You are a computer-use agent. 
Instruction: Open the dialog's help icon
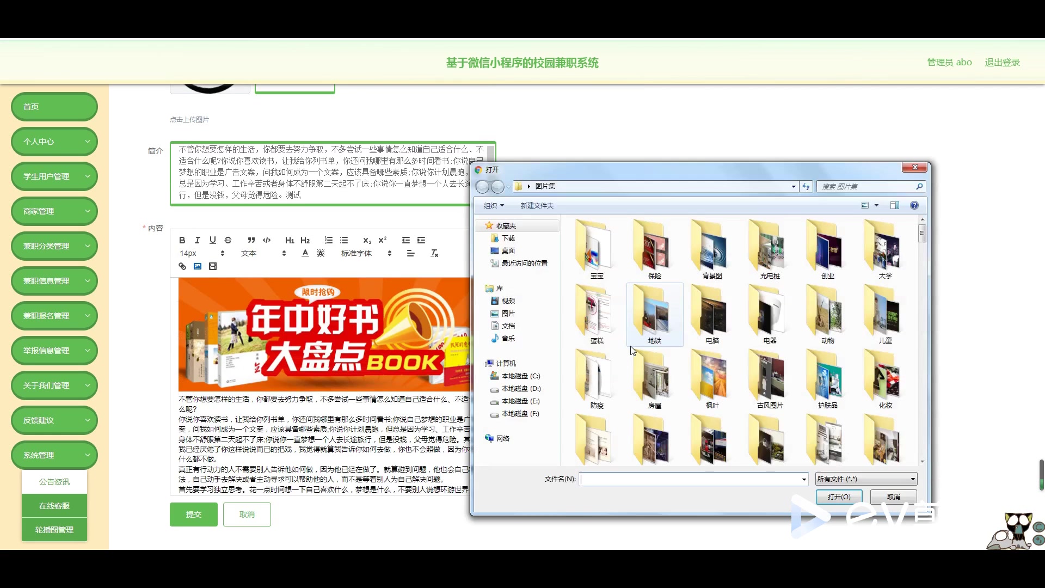tap(914, 205)
